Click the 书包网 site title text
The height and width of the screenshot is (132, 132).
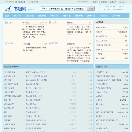[x=20, y=9]
